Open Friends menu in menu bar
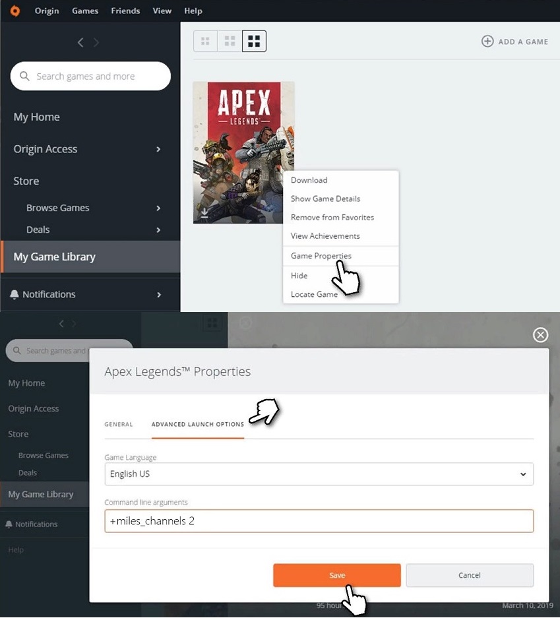The width and height of the screenshot is (560, 618). pos(125,11)
